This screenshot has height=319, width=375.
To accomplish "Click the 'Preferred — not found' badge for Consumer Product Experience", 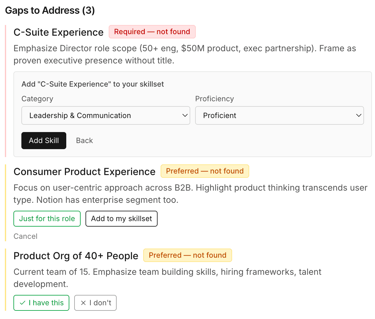I will [x=205, y=171].
